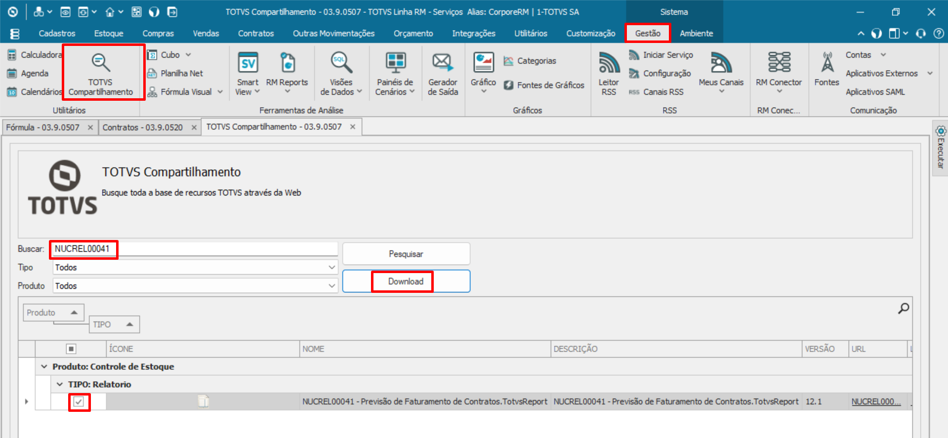Open Fontes in Comunicação group

click(826, 69)
